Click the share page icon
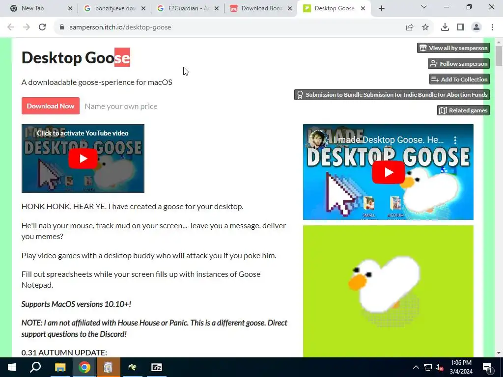The image size is (503, 377). pyautogui.click(x=410, y=27)
